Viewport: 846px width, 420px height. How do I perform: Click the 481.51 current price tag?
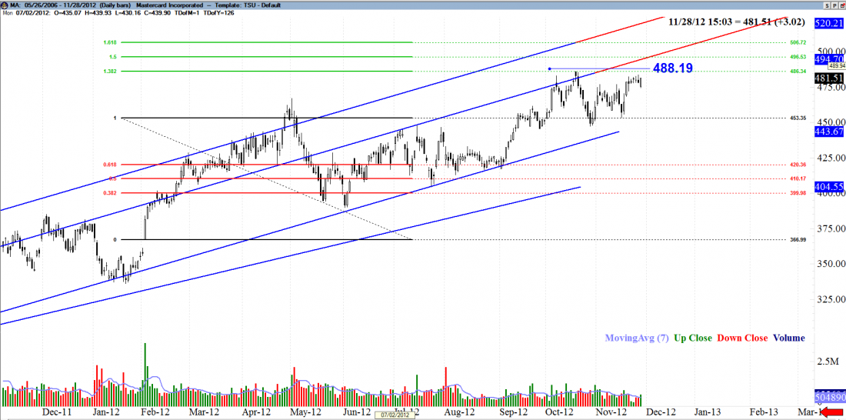click(830, 78)
